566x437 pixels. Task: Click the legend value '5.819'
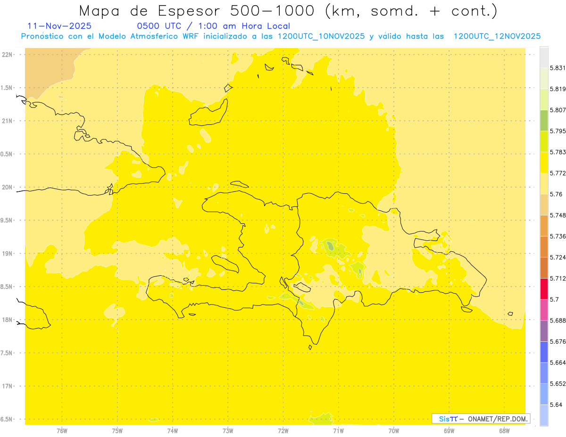(x=558, y=89)
